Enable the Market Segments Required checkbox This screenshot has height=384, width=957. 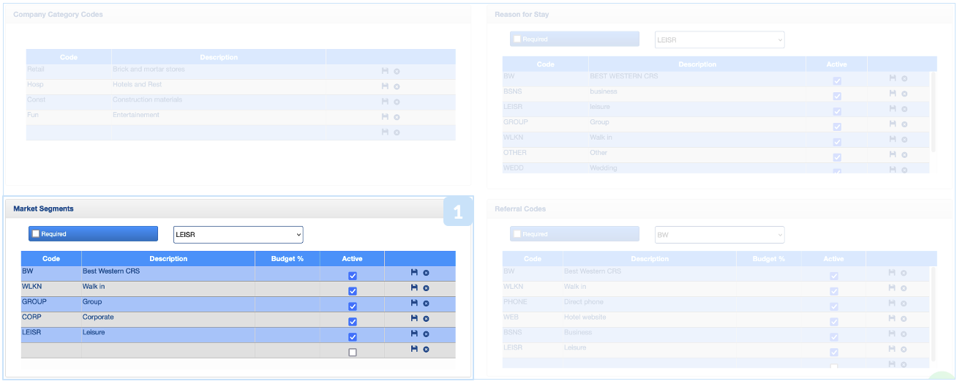click(36, 234)
